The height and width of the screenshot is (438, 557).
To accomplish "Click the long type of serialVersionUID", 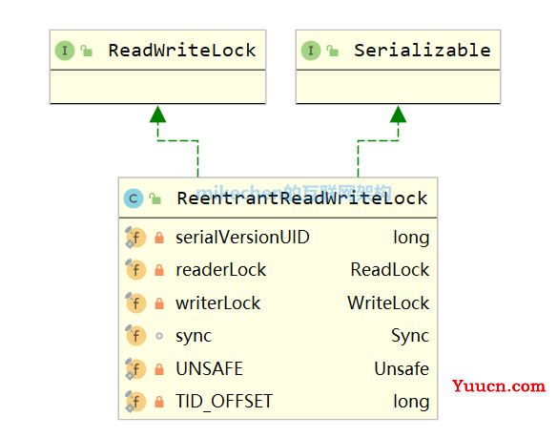I will (x=411, y=238).
